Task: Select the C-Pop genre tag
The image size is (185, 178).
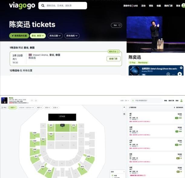Action: [132, 62]
